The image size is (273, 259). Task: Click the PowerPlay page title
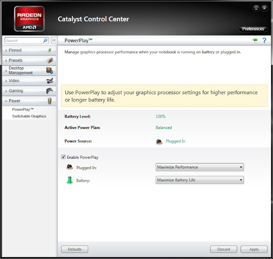point(78,40)
